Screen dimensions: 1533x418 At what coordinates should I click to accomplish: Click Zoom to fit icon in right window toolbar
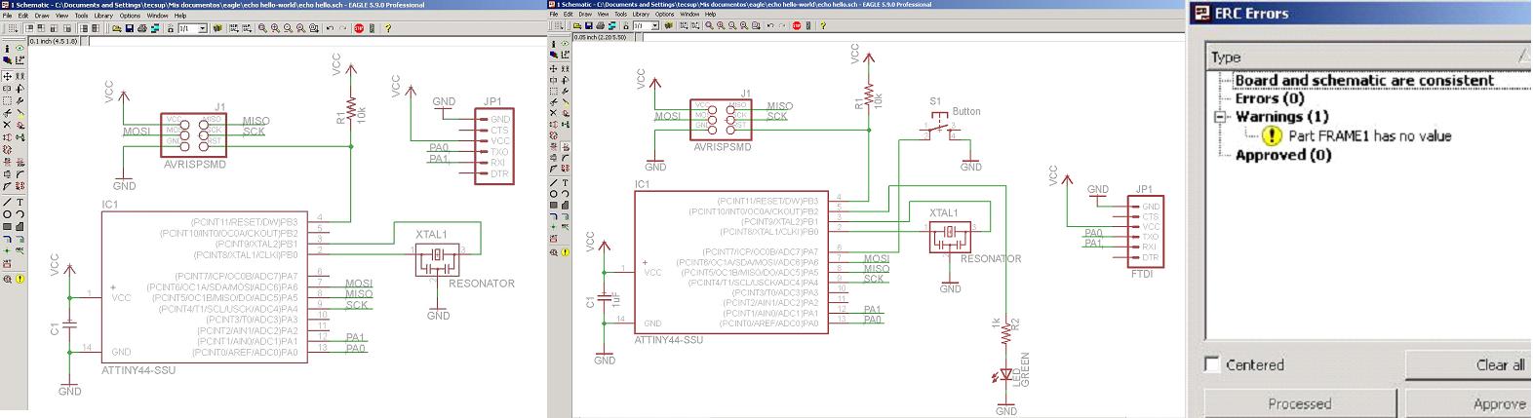(709, 25)
